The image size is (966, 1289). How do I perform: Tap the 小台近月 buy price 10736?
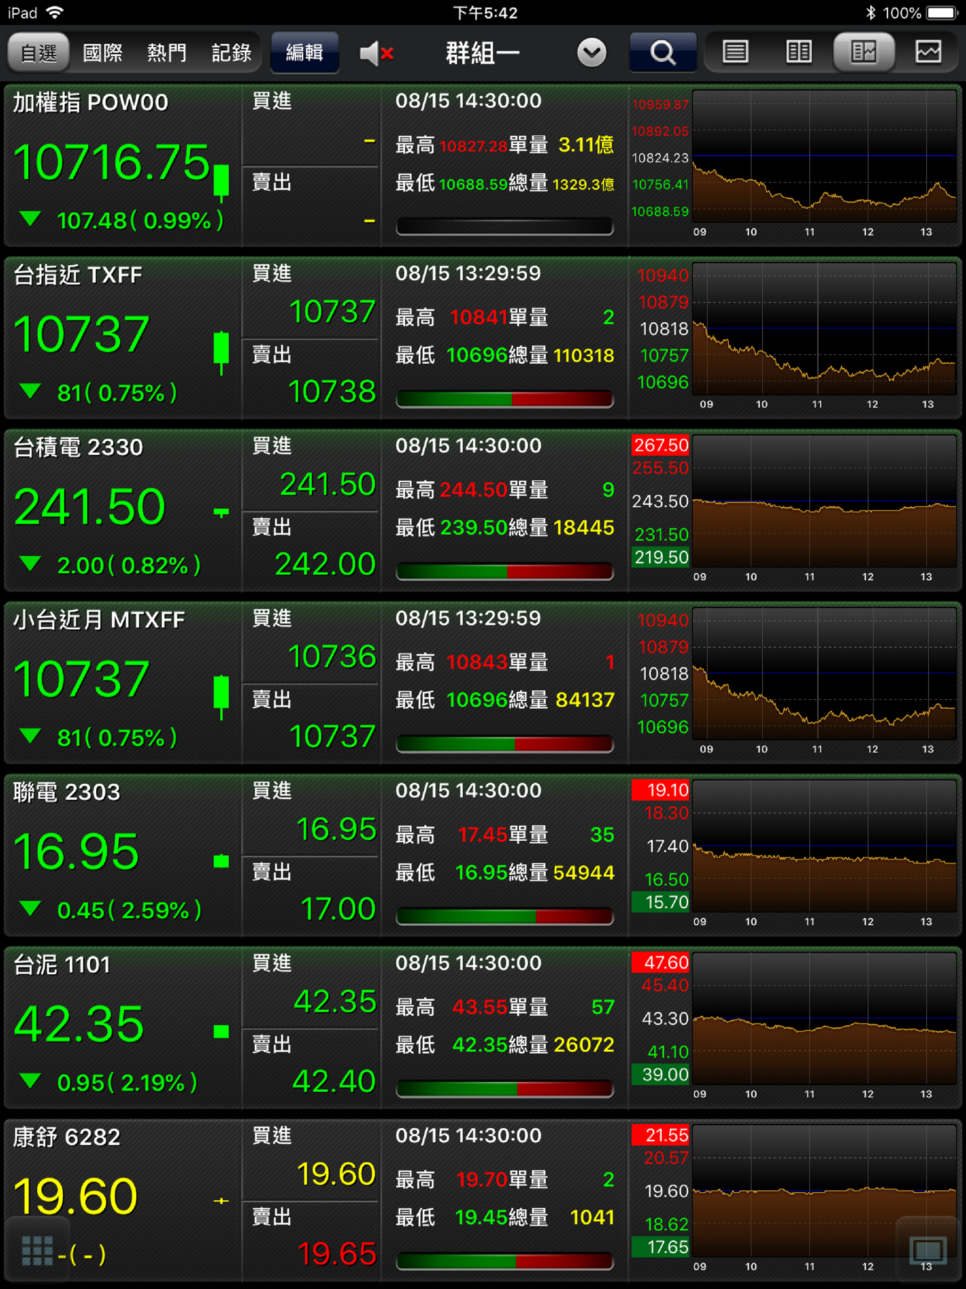pos(332,657)
